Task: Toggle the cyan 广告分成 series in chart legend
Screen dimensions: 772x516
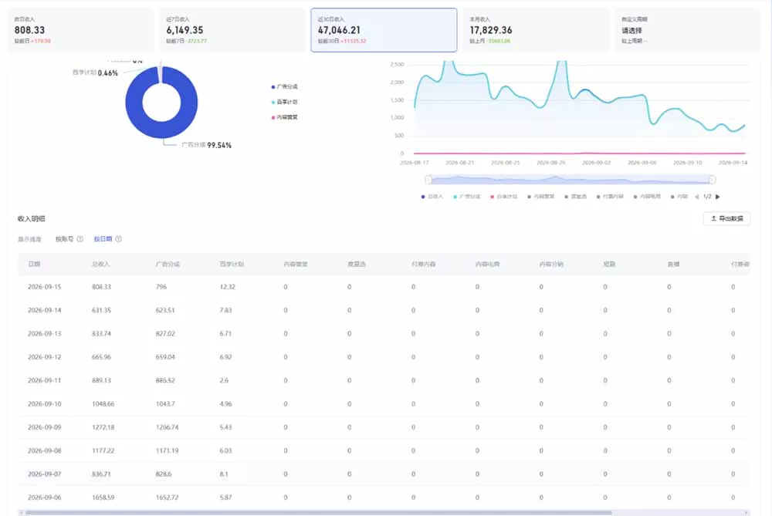Action: 466,197
